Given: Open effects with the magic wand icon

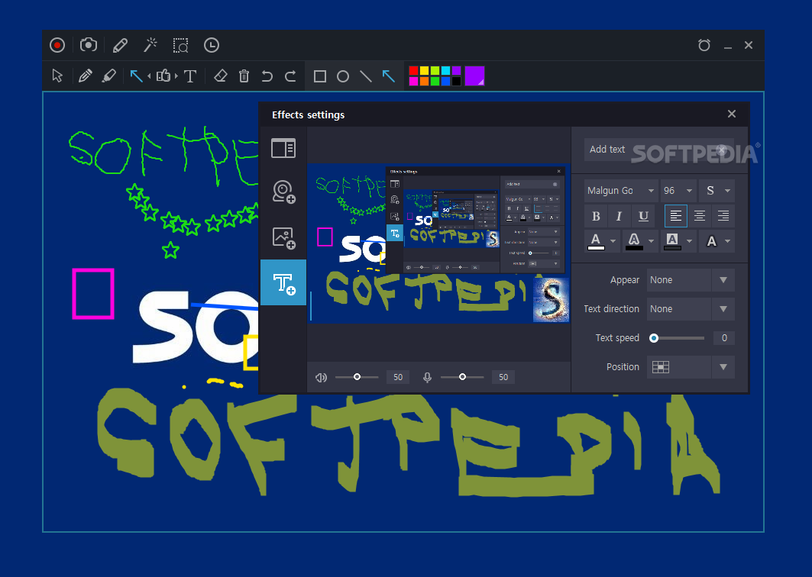Looking at the screenshot, I should 150,45.
